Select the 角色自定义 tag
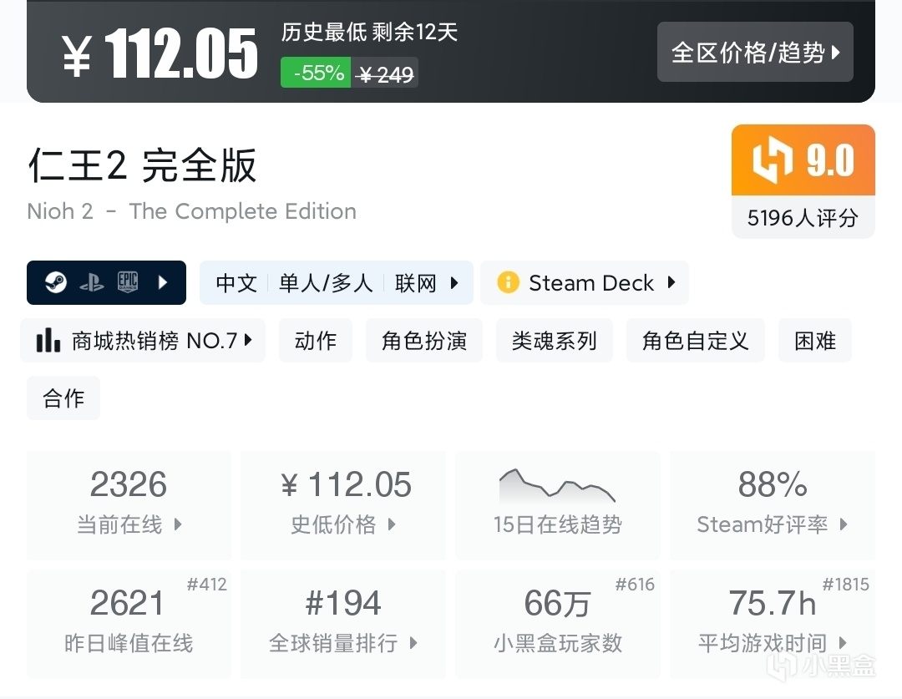 tap(696, 341)
